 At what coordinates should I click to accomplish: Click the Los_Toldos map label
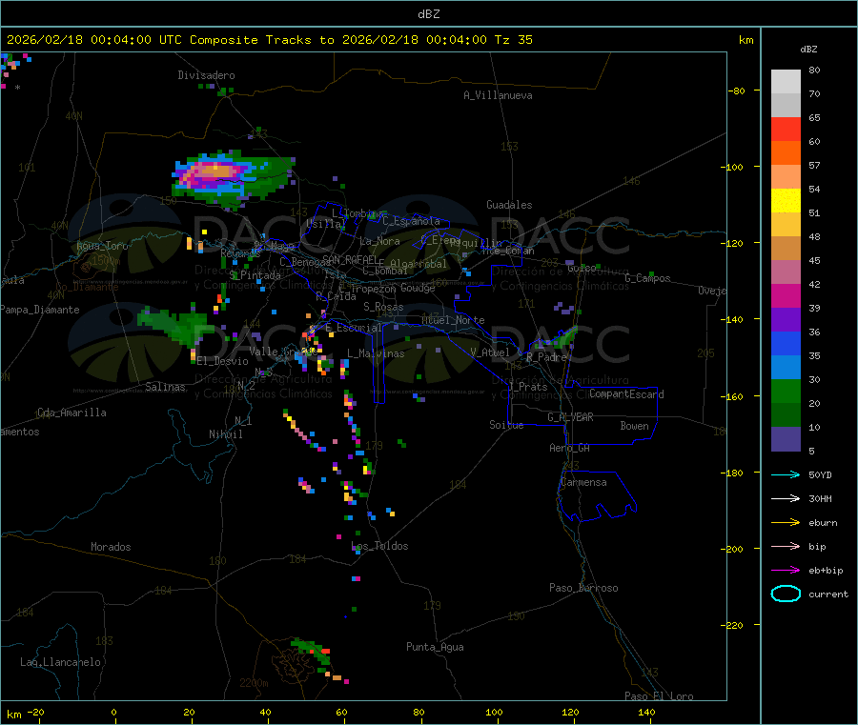pyautogui.click(x=379, y=546)
